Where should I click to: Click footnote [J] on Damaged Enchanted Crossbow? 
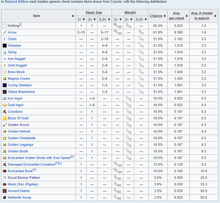[x=60, y=163]
